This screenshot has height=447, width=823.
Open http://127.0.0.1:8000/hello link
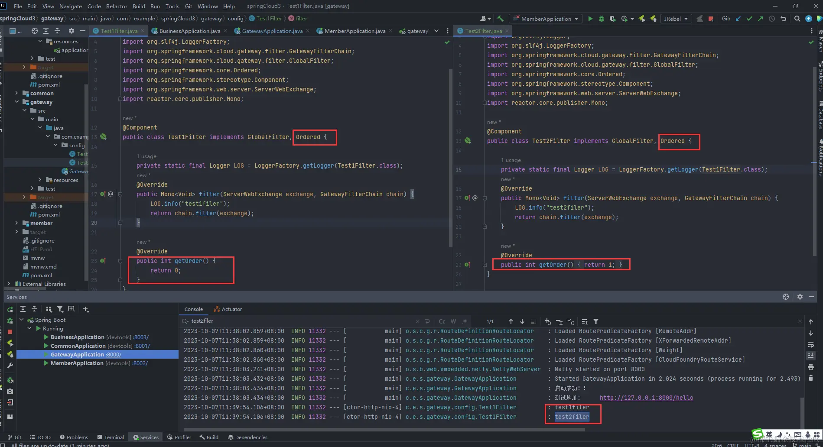point(646,398)
